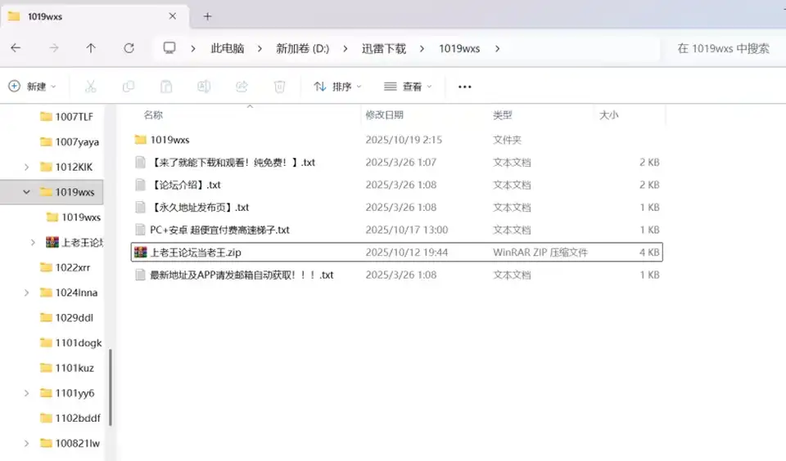Click the 4 KB size cell
The height and width of the screenshot is (461, 786).
(x=649, y=253)
